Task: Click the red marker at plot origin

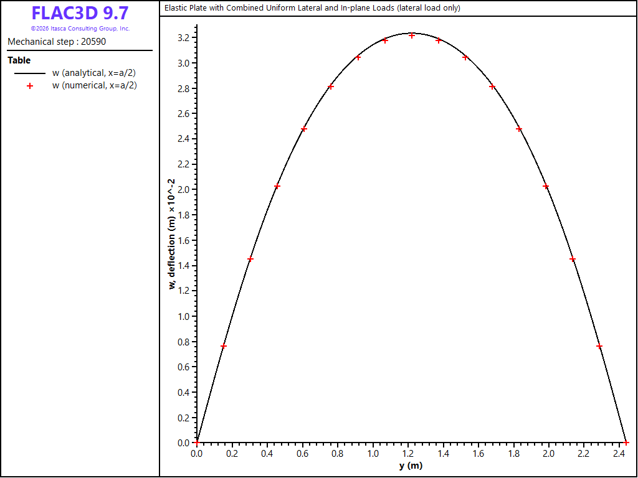Action: (196, 443)
